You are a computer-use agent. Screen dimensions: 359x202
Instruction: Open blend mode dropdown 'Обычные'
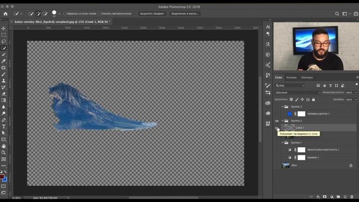pos(298,93)
